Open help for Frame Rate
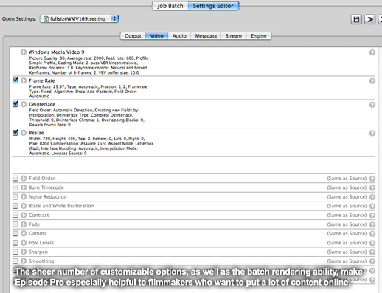 coord(372,81)
